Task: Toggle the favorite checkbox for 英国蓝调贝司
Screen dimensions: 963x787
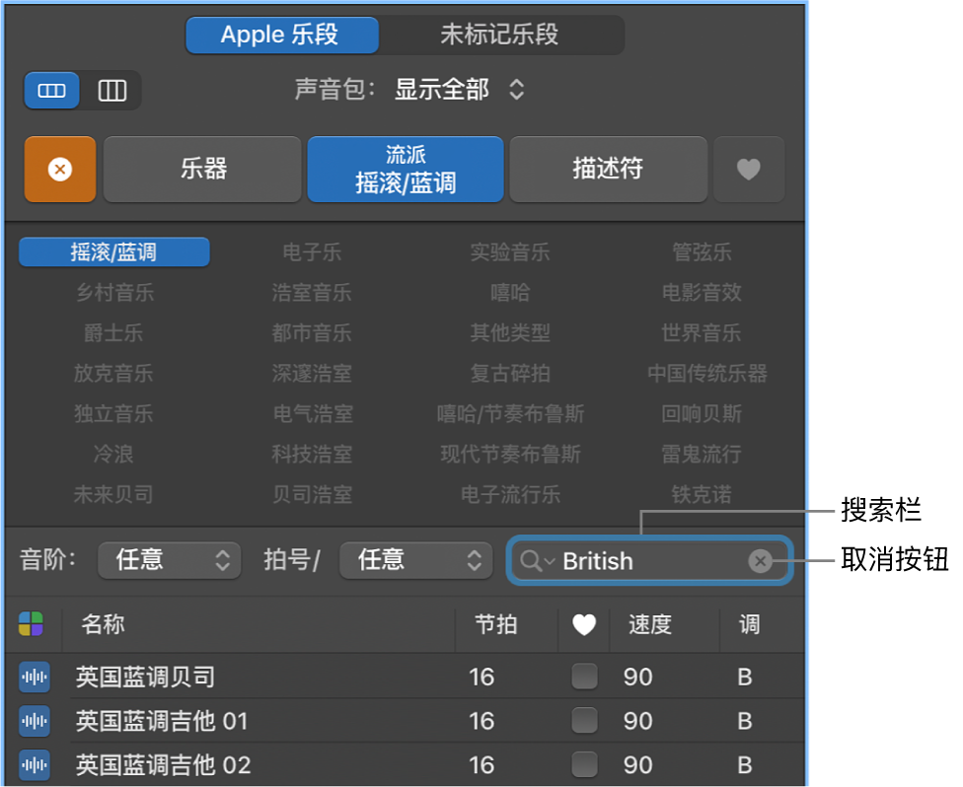Action: click(584, 678)
